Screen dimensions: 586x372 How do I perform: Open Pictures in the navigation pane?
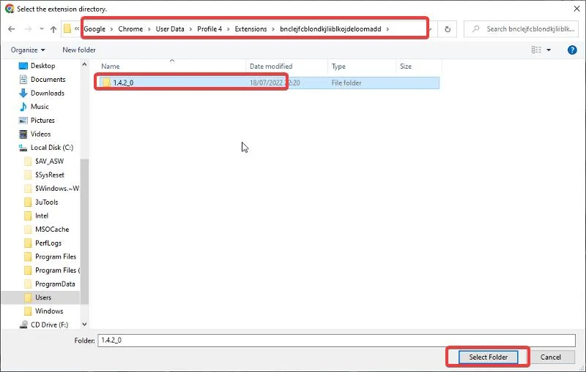coord(42,121)
